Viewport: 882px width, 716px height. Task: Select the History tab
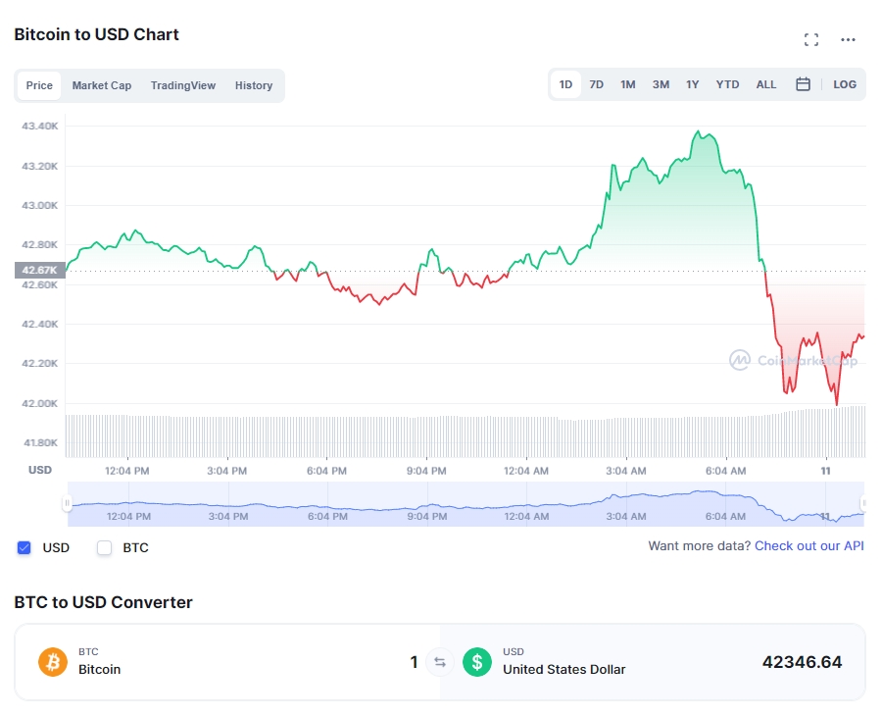(254, 85)
